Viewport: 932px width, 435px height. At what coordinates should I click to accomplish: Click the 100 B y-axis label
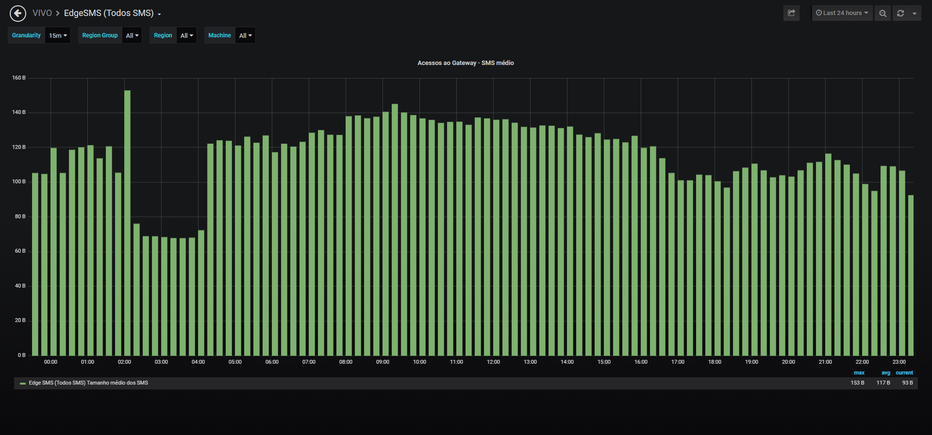point(19,181)
